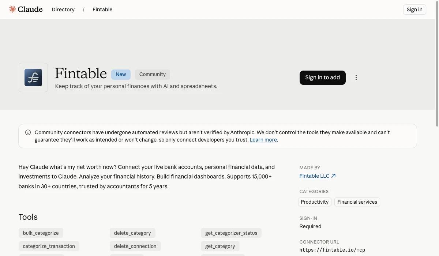This screenshot has height=256, width=439.
Task: Click the Fintable page title
Action: click(x=81, y=74)
